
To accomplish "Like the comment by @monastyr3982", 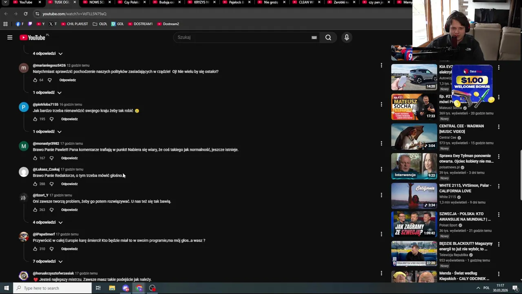I will [35, 158].
